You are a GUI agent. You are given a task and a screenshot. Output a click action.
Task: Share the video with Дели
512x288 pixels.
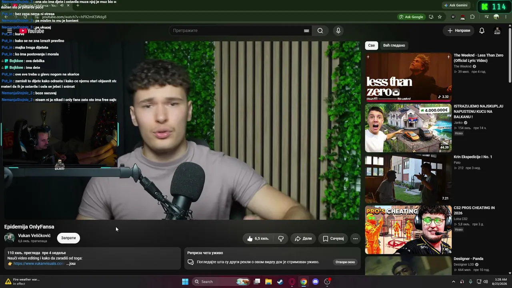[x=303, y=238]
